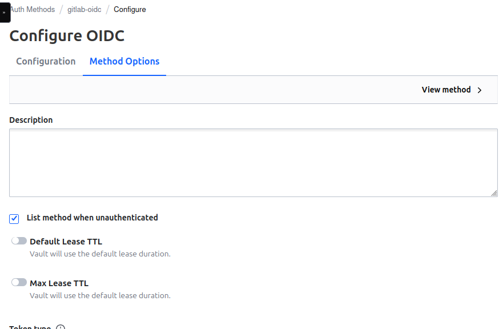Turn on the Max Lease TTL switch
Viewport: 503px width, 329px height.
click(x=19, y=282)
